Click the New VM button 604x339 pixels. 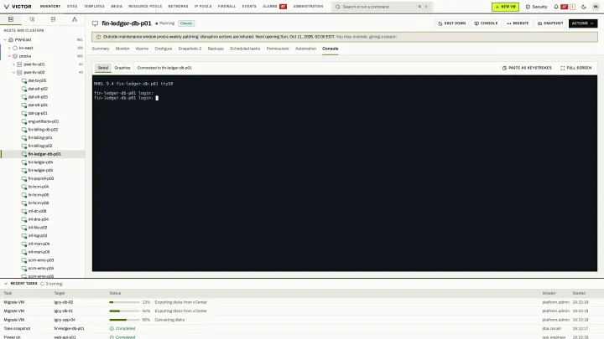[x=505, y=7]
